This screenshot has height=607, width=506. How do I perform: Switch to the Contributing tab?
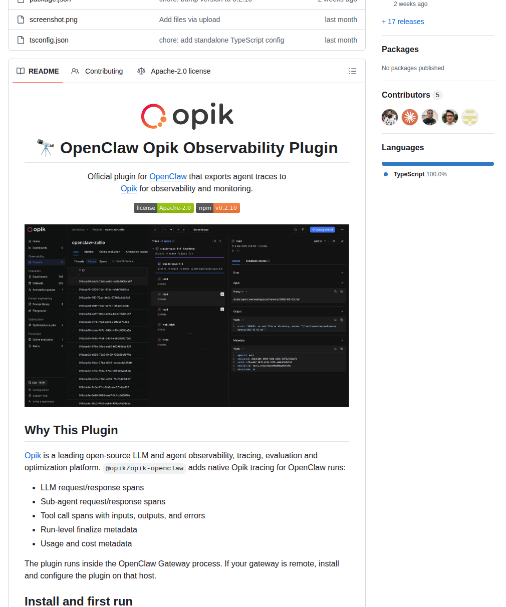pyautogui.click(x=97, y=71)
